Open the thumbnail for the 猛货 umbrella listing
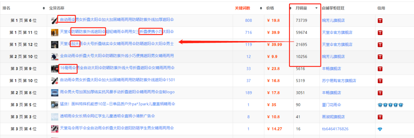 point(55,105)
